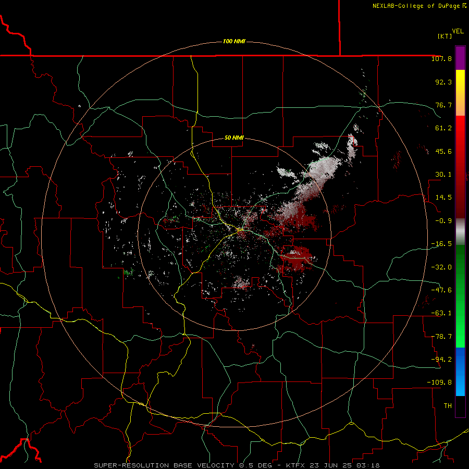Pick the yellow-orange band on the color bar

[x=460, y=93]
